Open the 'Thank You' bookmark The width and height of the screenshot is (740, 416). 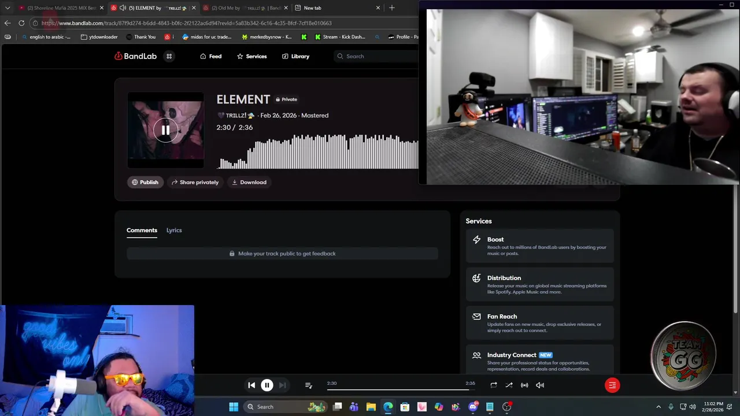pyautogui.click(x=140, y=37)
